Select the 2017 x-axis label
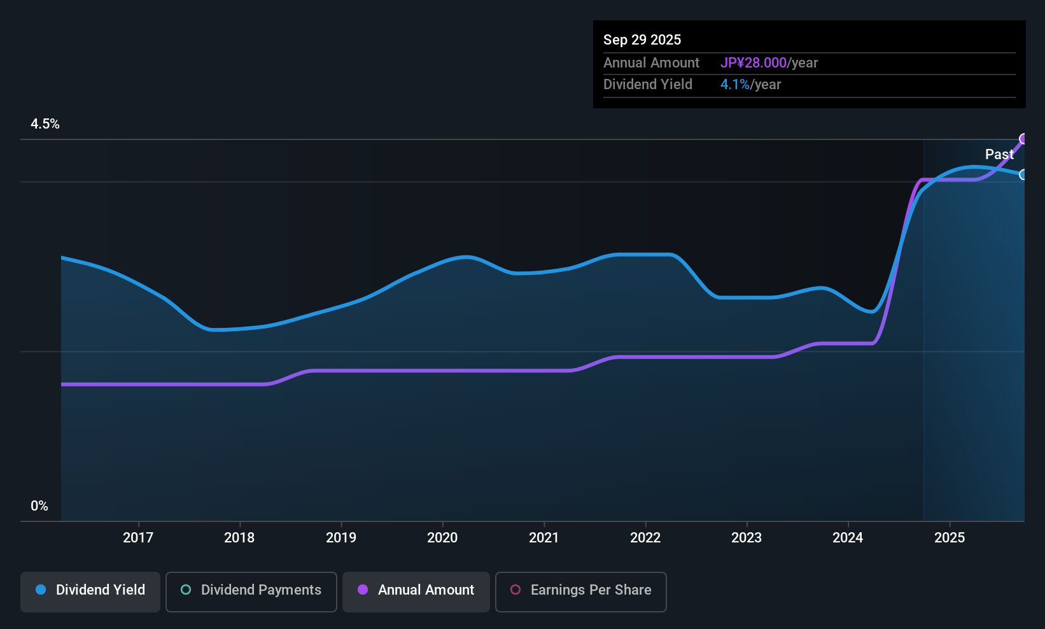Image resolution: width=1045 pixels, height=629 pixels. (138, 537)
